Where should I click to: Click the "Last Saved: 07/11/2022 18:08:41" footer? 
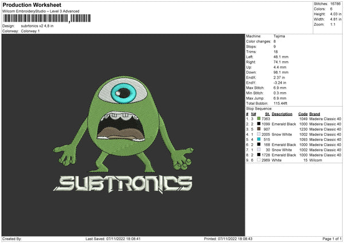click(113, 238)
